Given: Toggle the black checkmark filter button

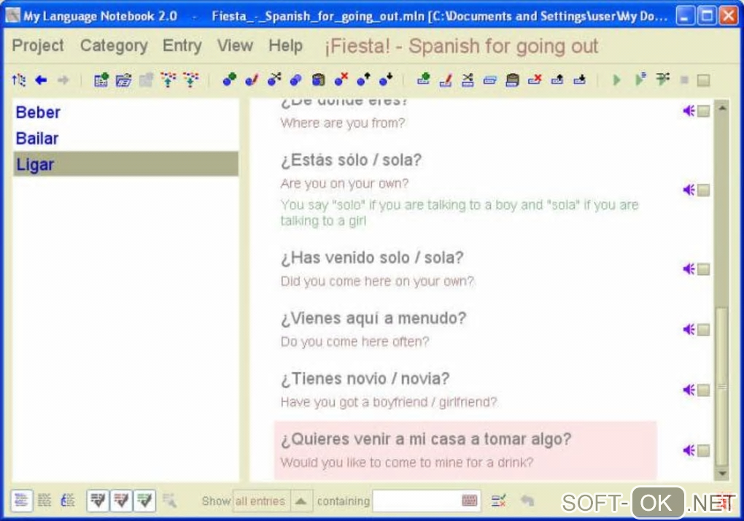Looking at the screenshot, I should (98, 501).
